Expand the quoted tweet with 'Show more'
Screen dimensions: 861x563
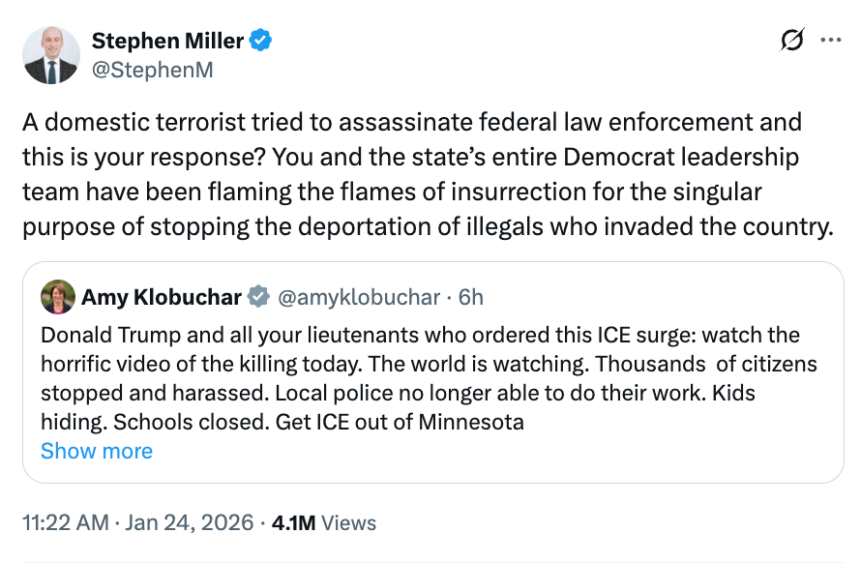coord(97,451)
